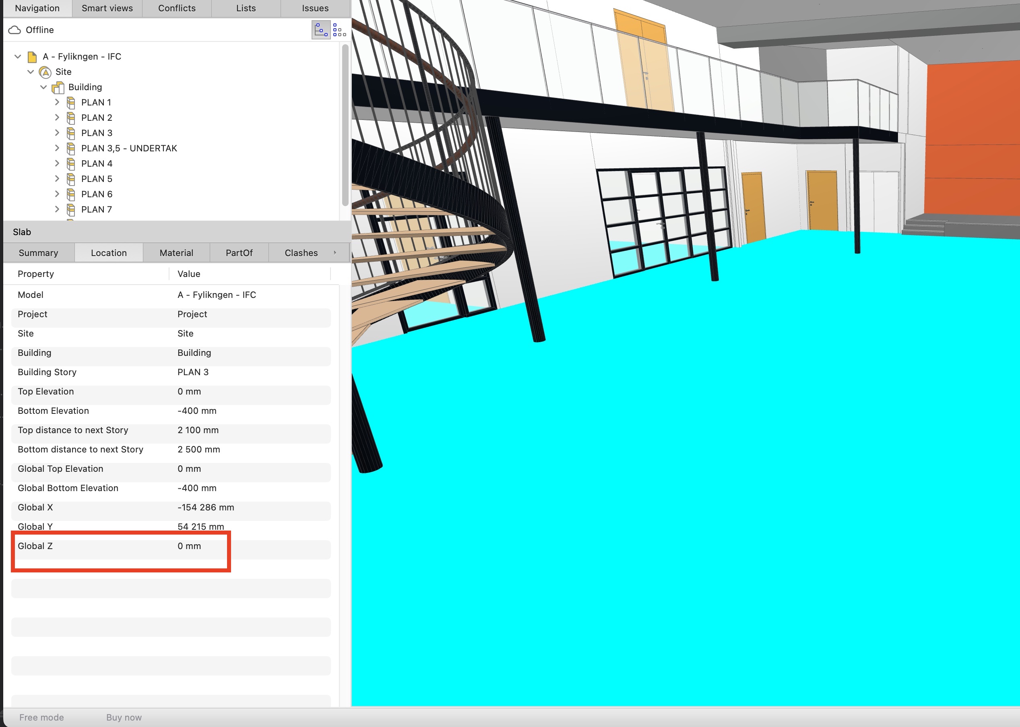The image size is (1020, 727).
Task: Click the PLAN 1 story icon
Action: pyautogui.click(x=71, y=103)
